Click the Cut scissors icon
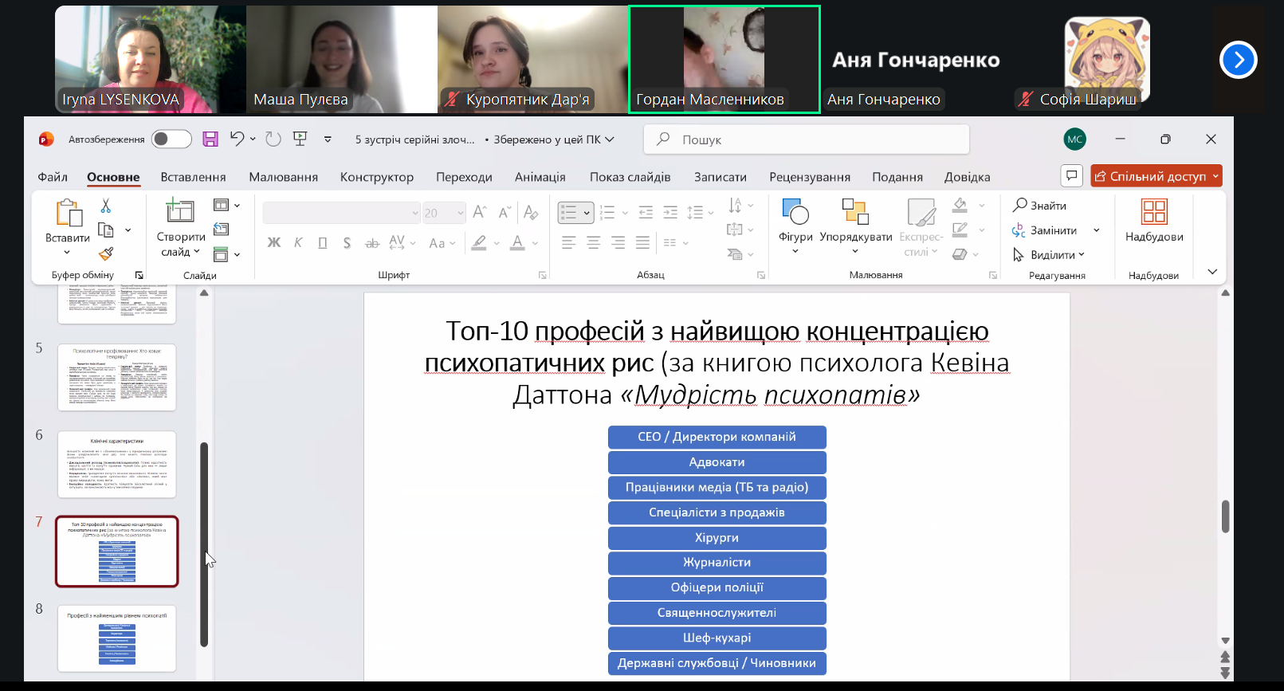Screen dimensions: 1284x691 [106, 206]
